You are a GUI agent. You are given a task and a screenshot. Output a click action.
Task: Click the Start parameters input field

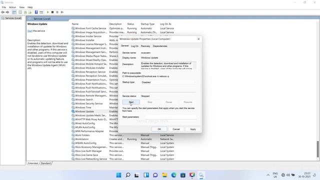click(170, 117)
